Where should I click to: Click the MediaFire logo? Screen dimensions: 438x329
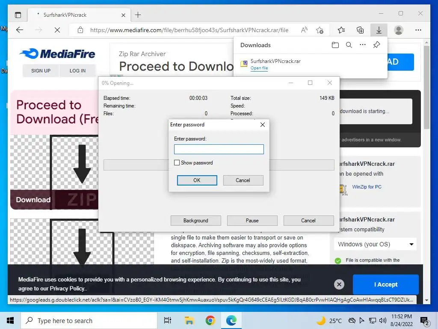click(57, 54)
